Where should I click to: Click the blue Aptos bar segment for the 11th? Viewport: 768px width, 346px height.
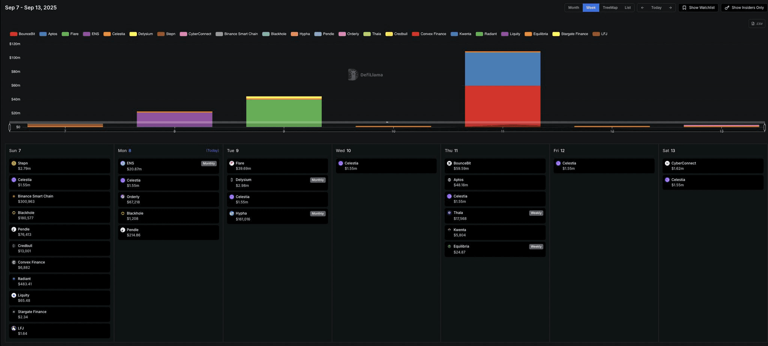(x=502, y=69)
